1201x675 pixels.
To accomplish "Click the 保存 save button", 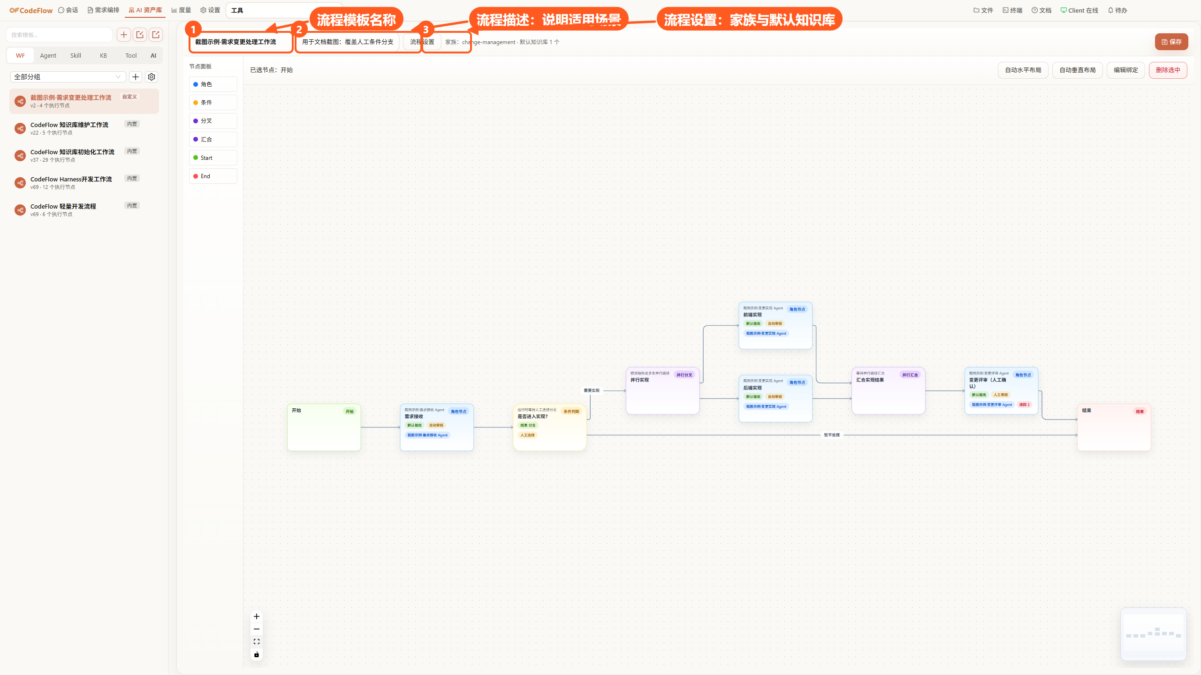I will 1171,42.
